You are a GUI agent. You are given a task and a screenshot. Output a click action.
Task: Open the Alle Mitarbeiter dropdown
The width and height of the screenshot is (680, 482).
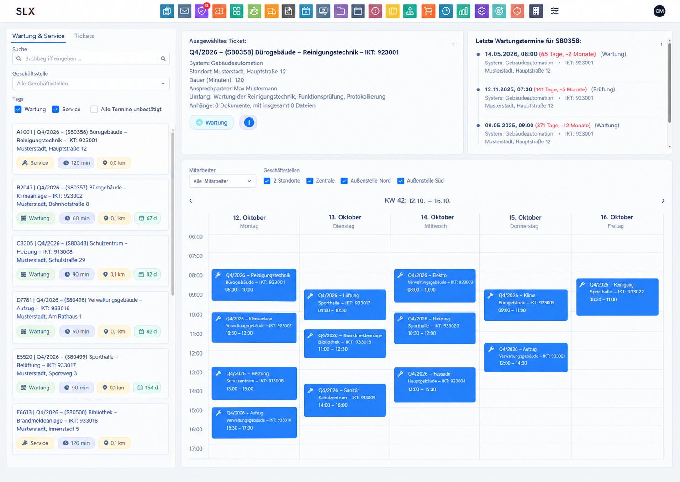point(222,181)
